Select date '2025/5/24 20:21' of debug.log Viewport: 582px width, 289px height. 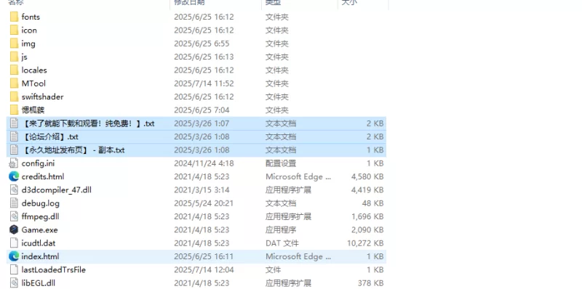pos(204,203)
